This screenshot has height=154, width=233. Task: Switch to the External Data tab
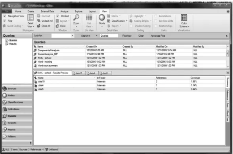(x=47, y=11)
